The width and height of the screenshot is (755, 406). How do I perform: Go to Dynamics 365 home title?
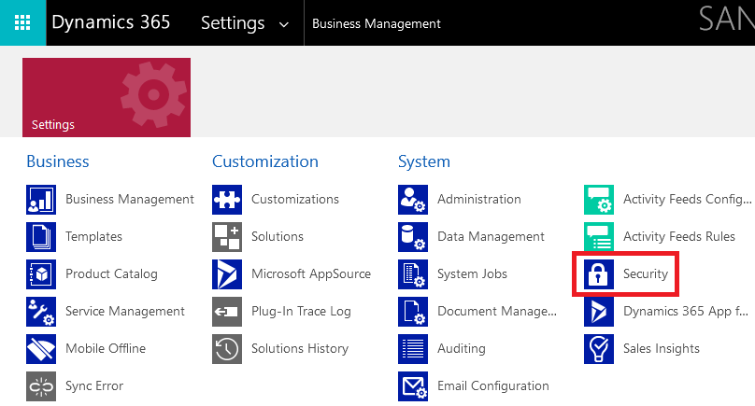point(111,22)
